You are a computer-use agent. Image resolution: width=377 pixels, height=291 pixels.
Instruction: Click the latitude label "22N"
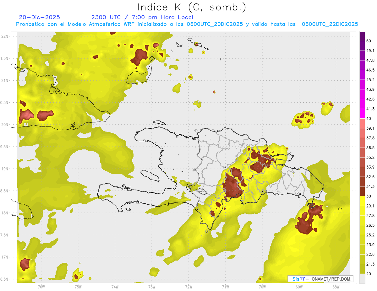tap(5, 36)
